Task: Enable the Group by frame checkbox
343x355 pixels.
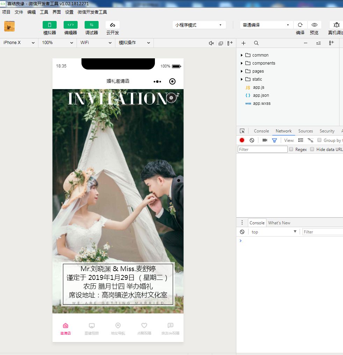Action: 319,140
